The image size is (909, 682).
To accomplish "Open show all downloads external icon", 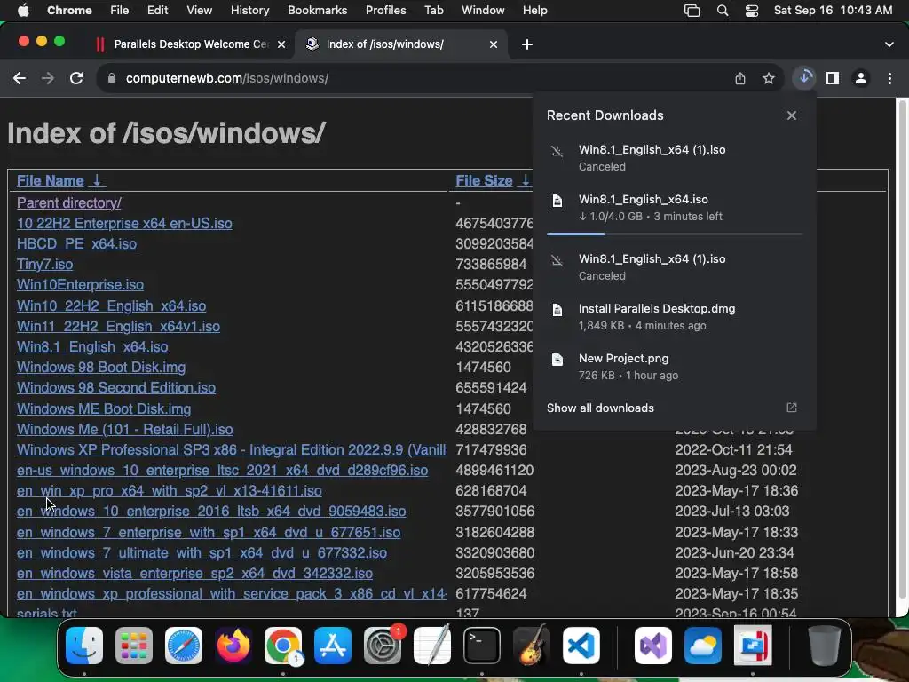I will [x=792, y=408].
